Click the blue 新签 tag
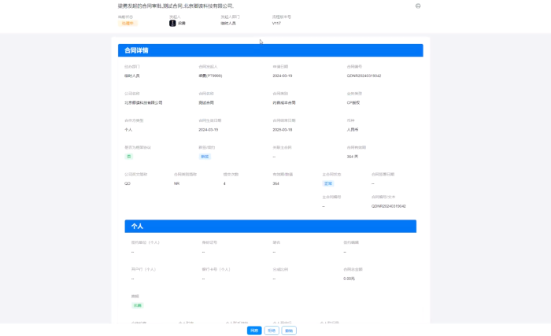The image size is (551, 336). [205, 156]
